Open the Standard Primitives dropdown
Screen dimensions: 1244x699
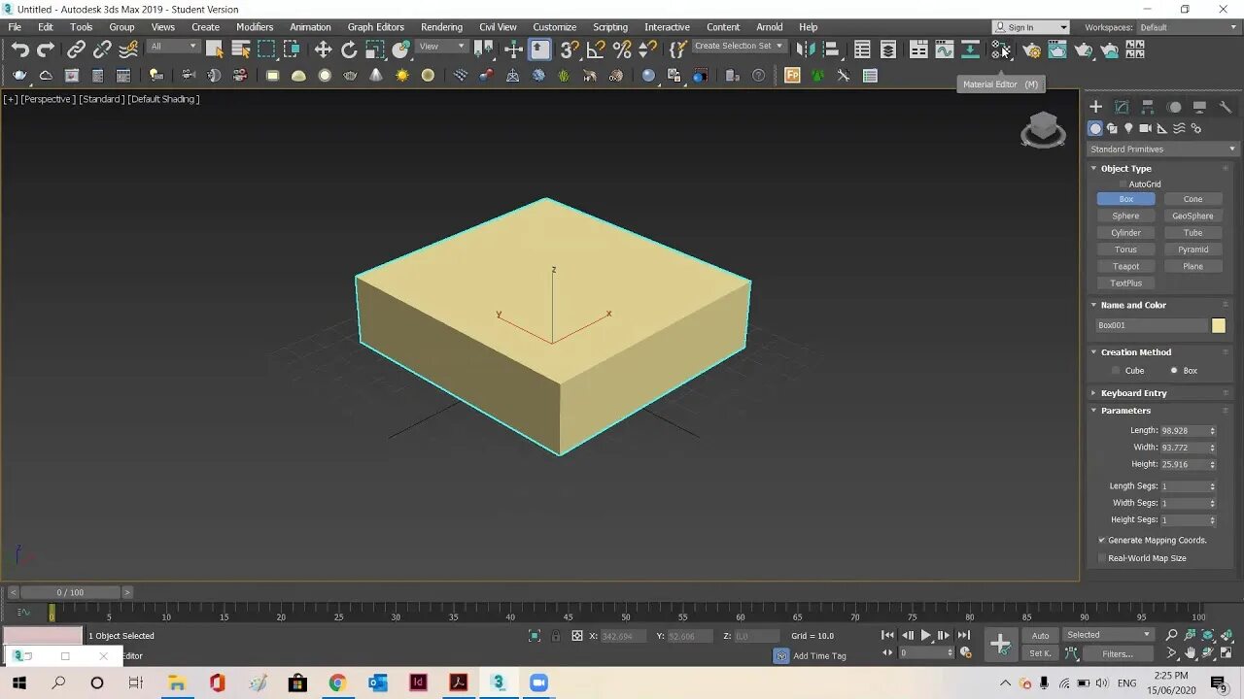click(x=1162, y=150)
